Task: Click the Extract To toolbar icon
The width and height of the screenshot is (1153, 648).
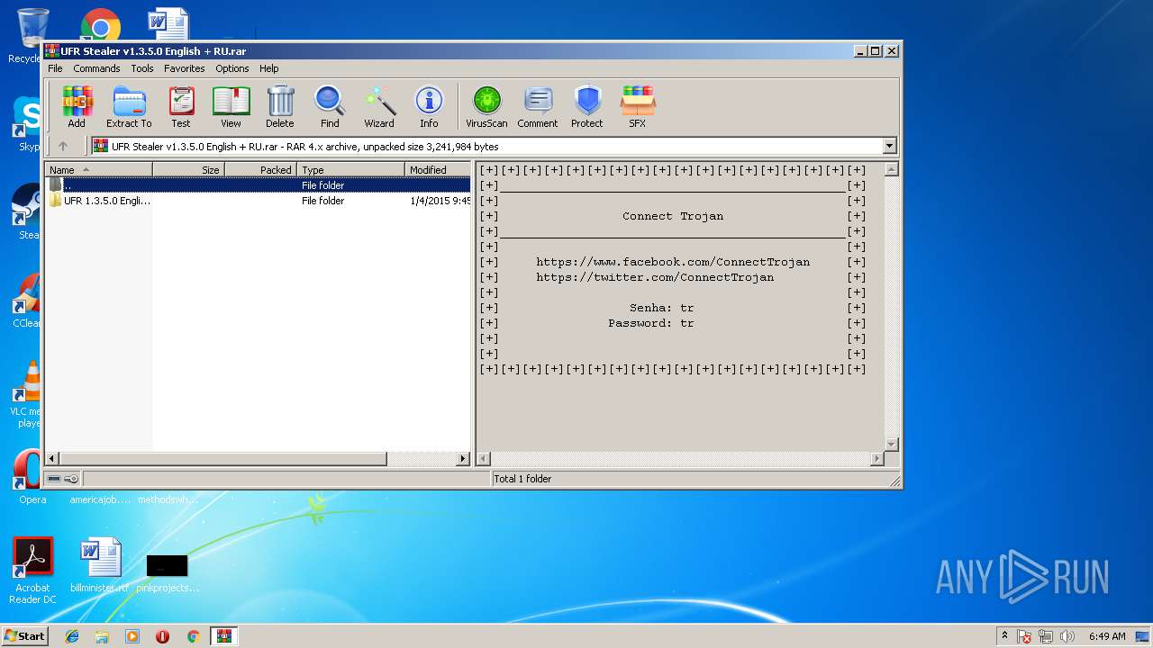Action: point(129,107)
